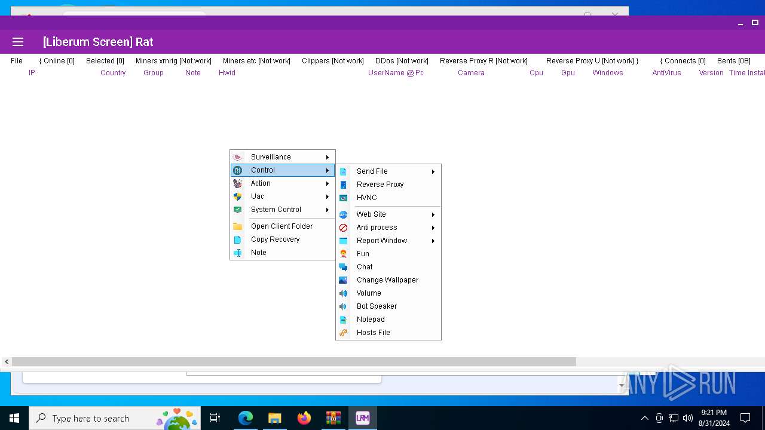Click the Bot Speaker icon
The image size is (765, 430).
coord(343,306)
